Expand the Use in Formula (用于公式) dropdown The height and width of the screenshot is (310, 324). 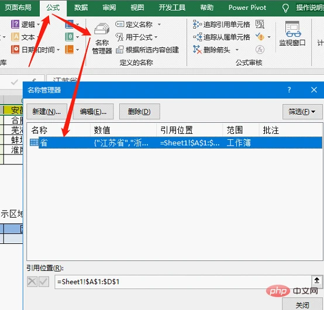(x=156, y=37)
